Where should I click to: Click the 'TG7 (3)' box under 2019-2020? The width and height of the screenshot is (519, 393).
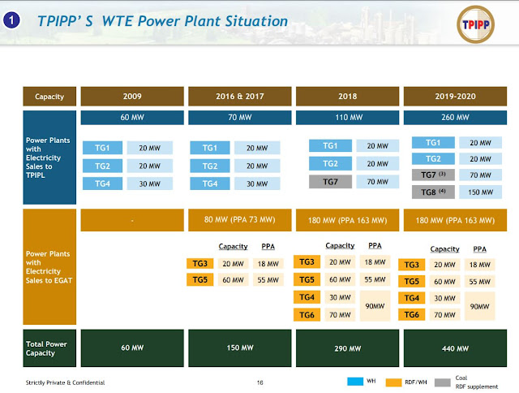433,175
